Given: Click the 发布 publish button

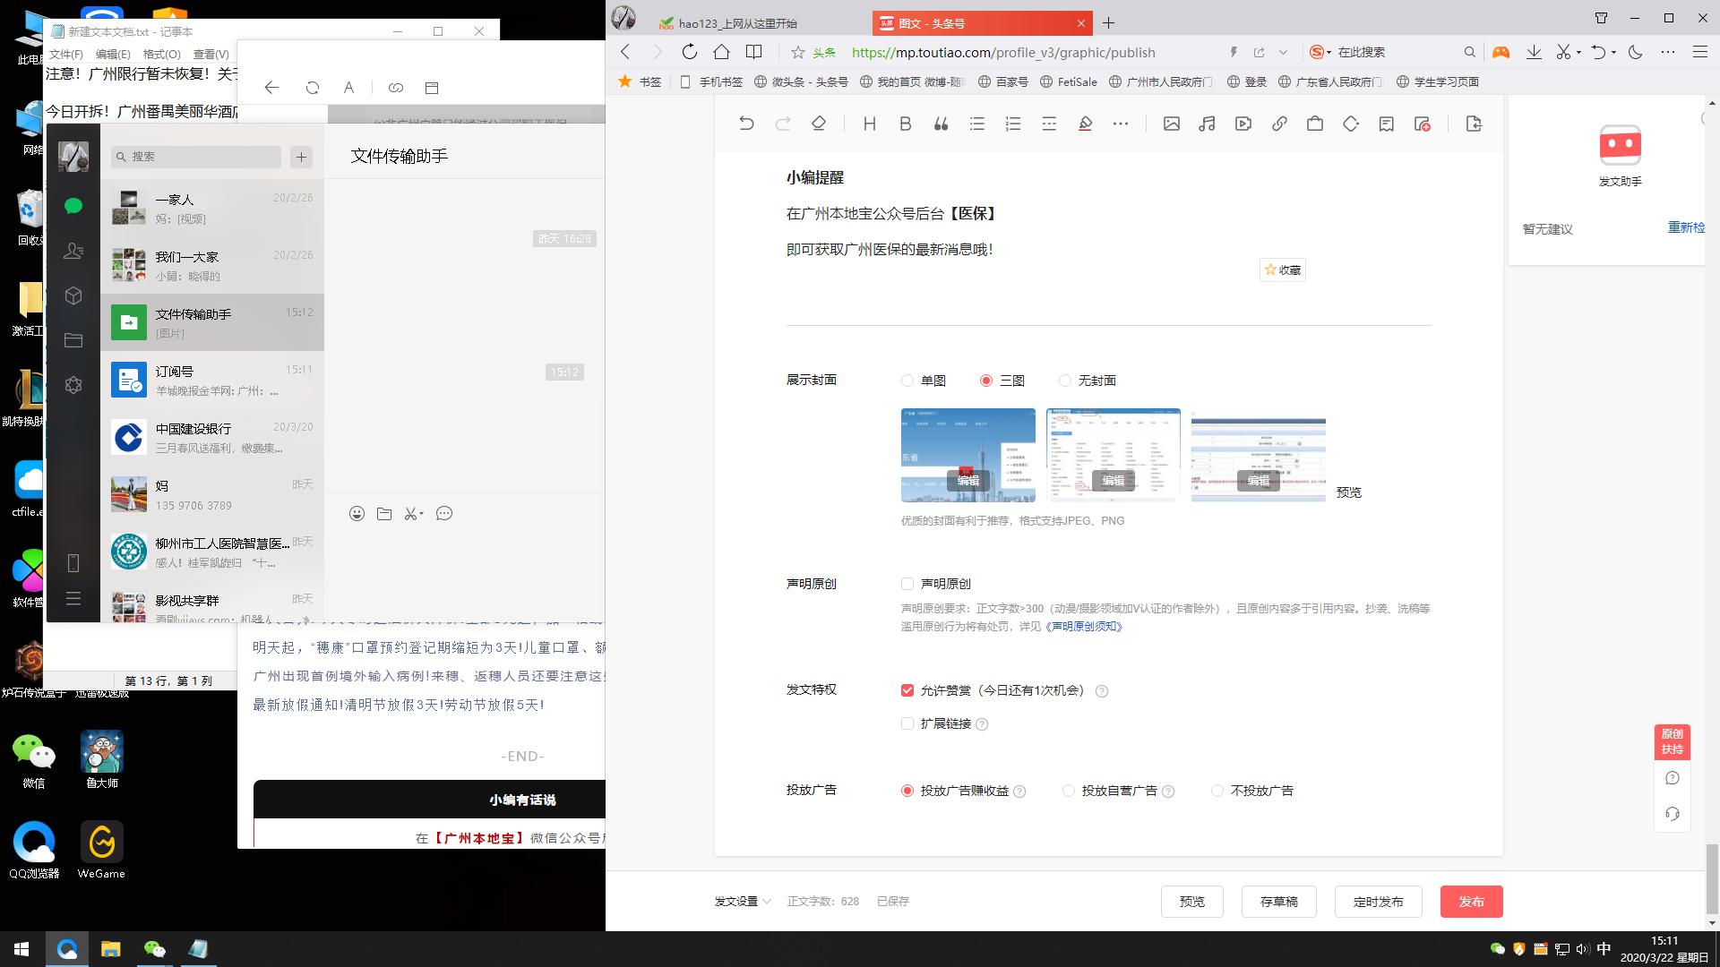Looking at the screenshot, I should [x=1471, y=902].
